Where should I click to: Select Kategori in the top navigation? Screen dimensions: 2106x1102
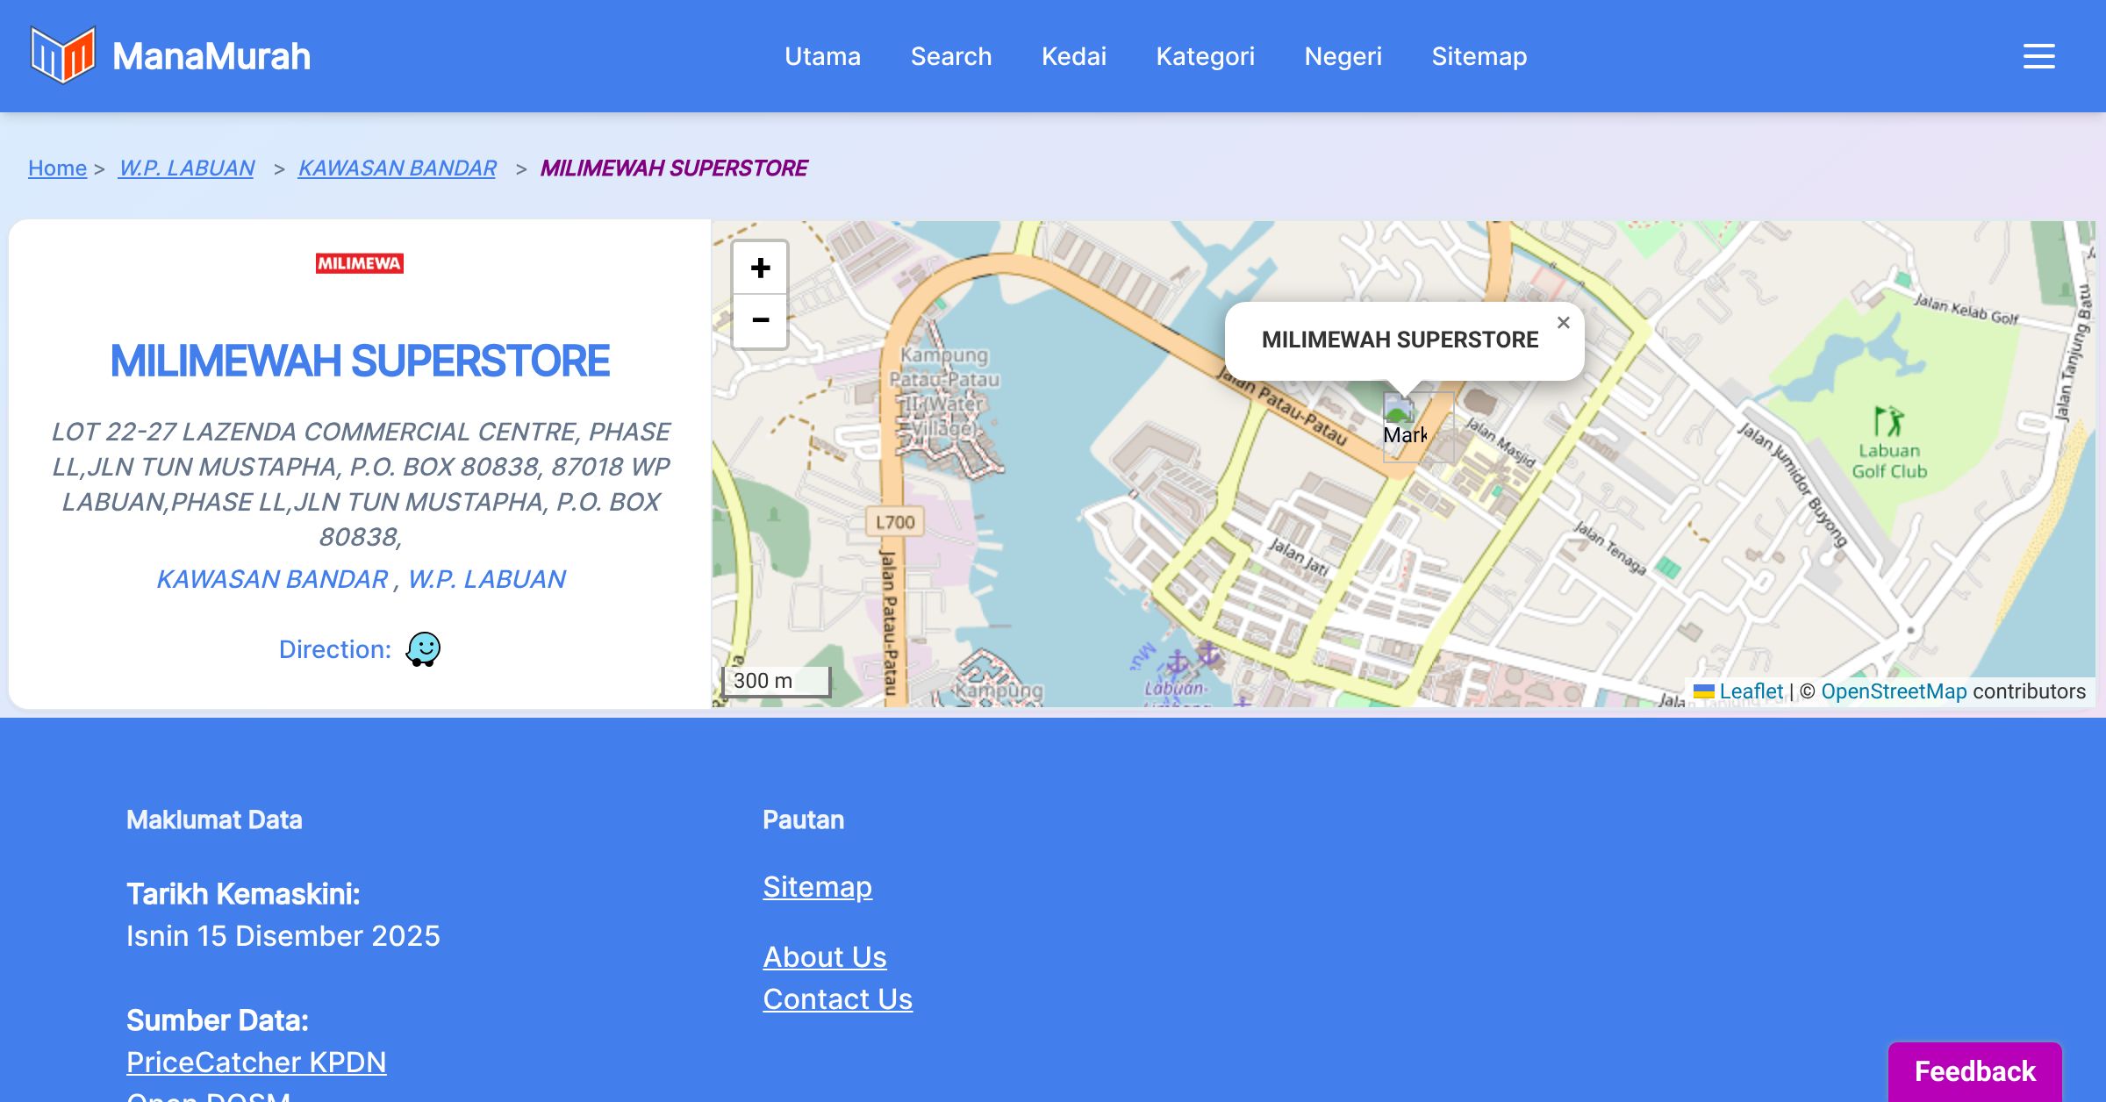tap(1205, 56)
